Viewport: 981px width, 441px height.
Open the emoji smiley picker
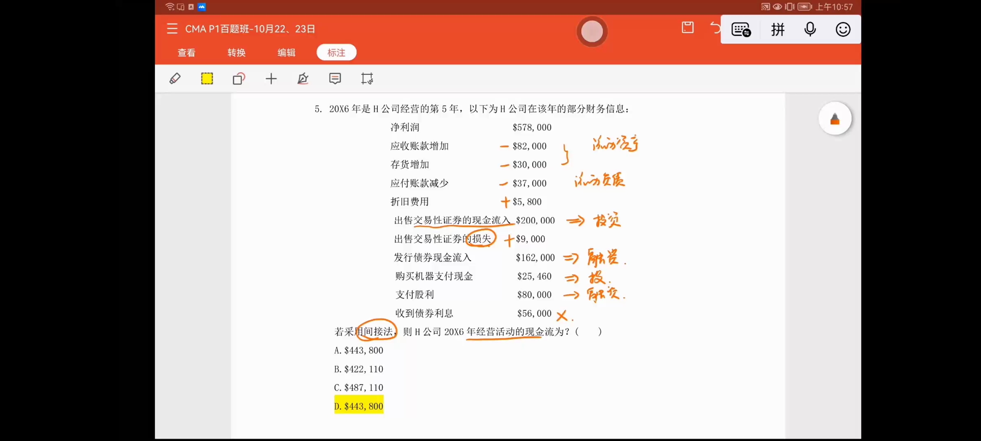point(843,29)
